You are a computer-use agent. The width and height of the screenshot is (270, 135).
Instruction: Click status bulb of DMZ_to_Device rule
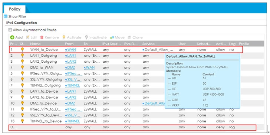click(x=22, y=103)
